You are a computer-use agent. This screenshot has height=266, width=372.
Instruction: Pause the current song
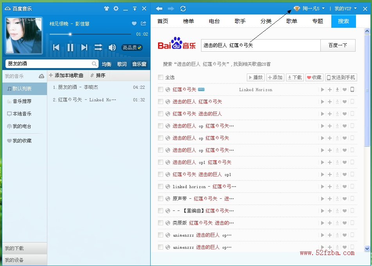point(70,47)
